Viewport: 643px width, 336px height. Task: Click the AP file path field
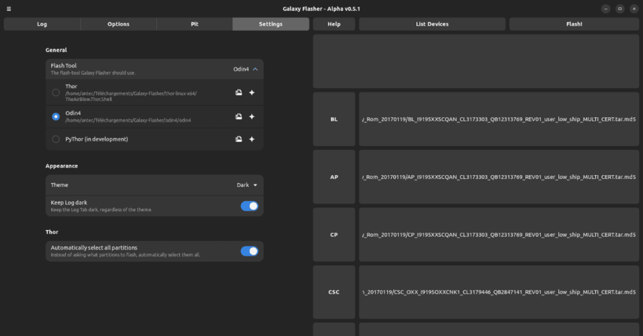499,177
